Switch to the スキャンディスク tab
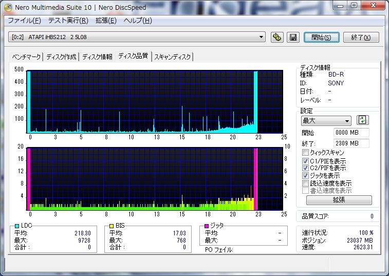The height and width of the screenshot is (276, 389). pos(173,57)
